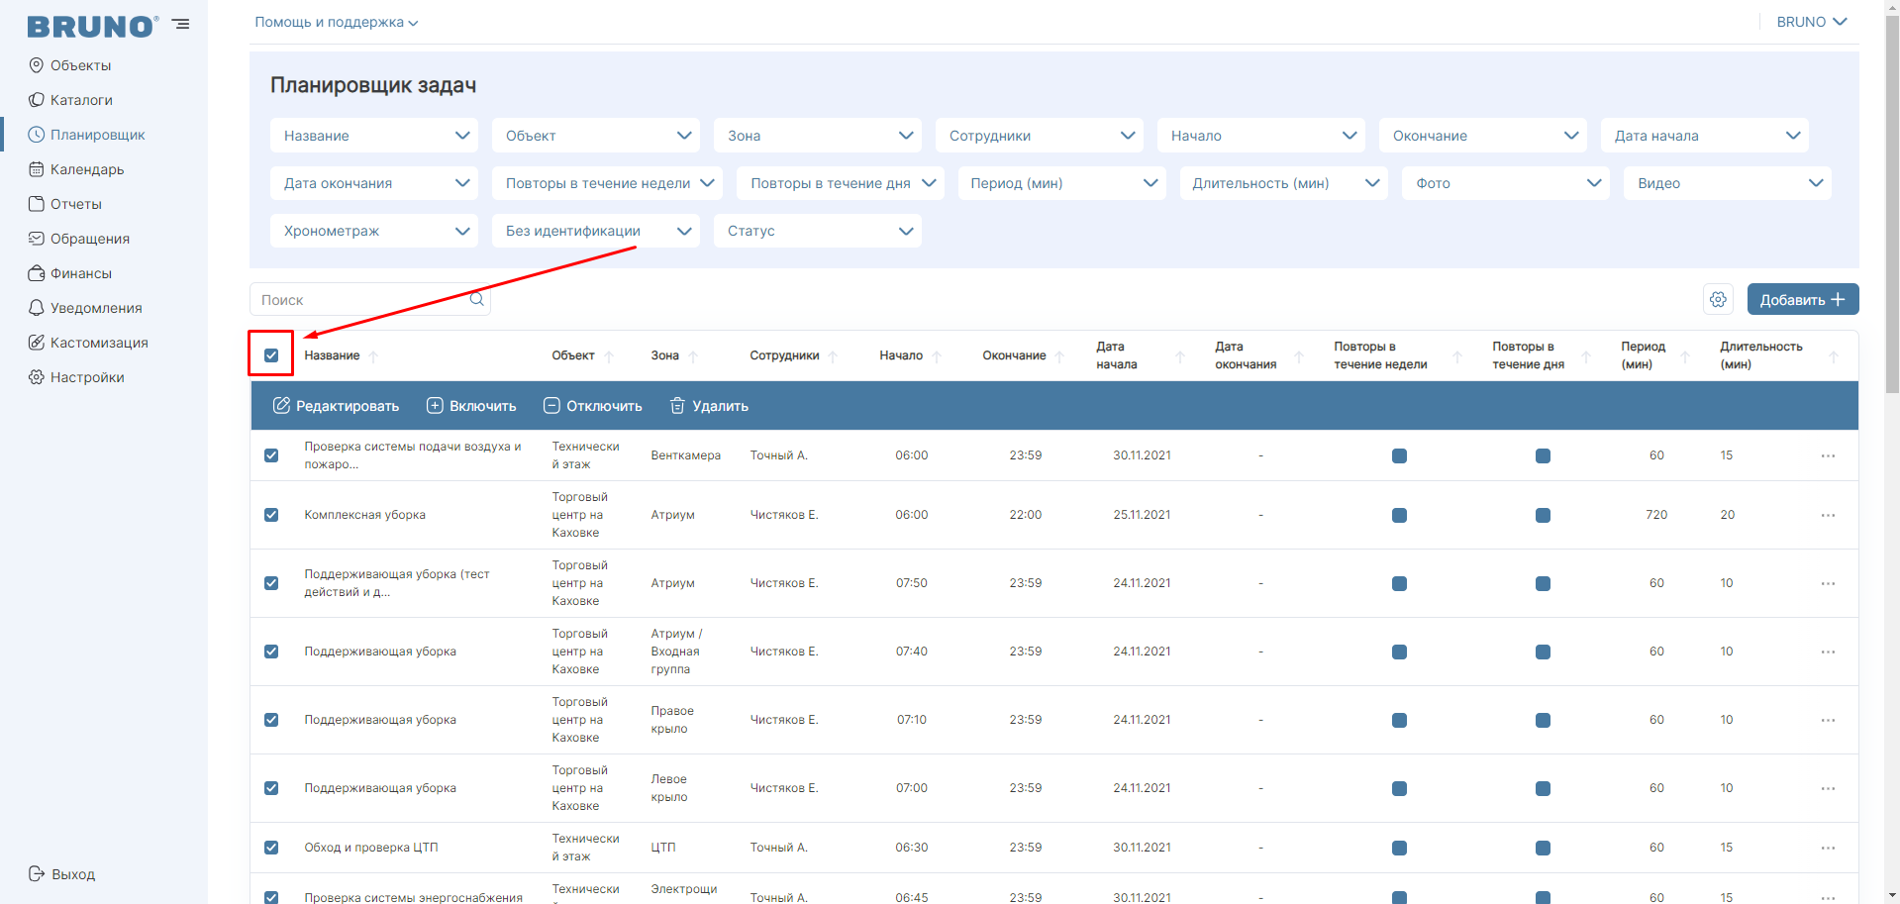Click Включить in bulk action bar
Screen dimensions: 1900x904
point(471,406)
